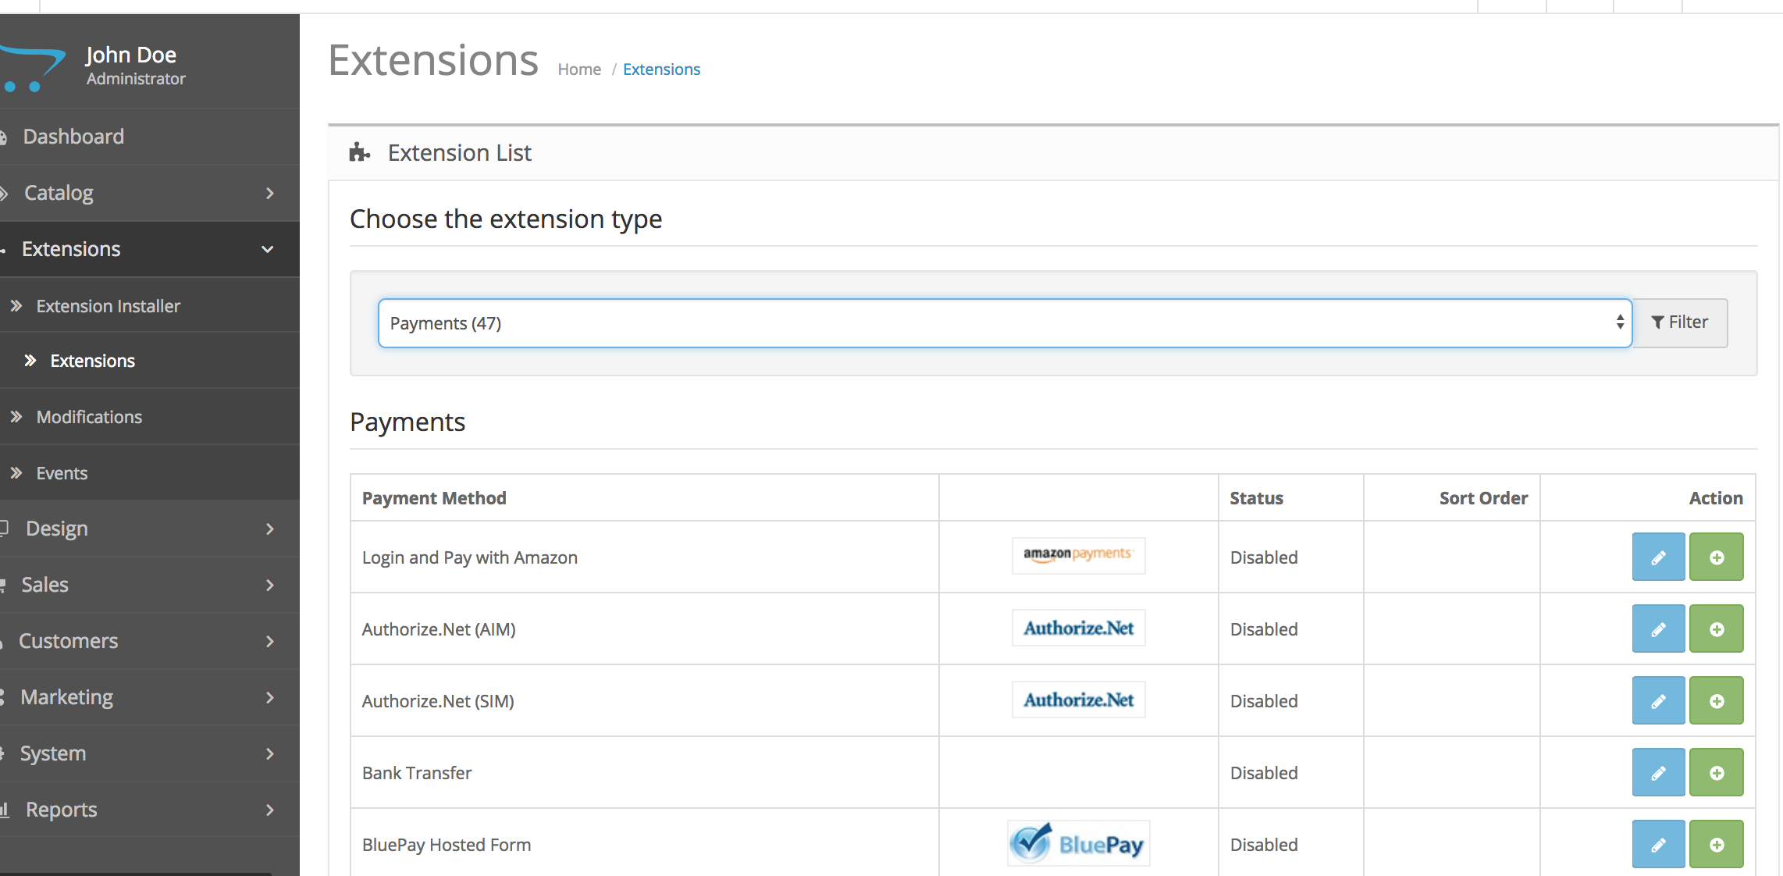Image resolution: width=1783 pixels, height=876 pixels.
Task: Select Extensions submenu item
Action: (x=150, y=361)
